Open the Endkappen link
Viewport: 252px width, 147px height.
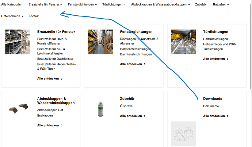click(45, 115)
